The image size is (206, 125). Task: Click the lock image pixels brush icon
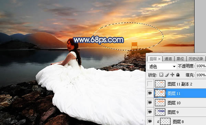coord(167,75)
